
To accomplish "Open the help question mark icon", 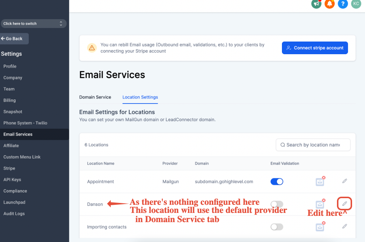I will click(x=343, y=4).
